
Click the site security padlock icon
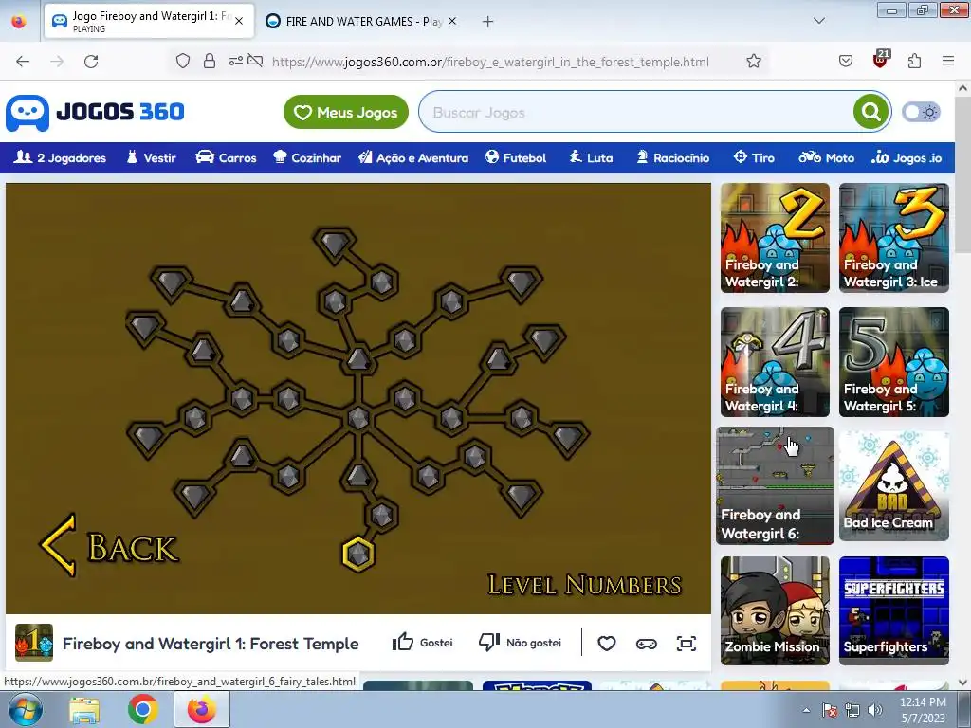click(210, 61)
